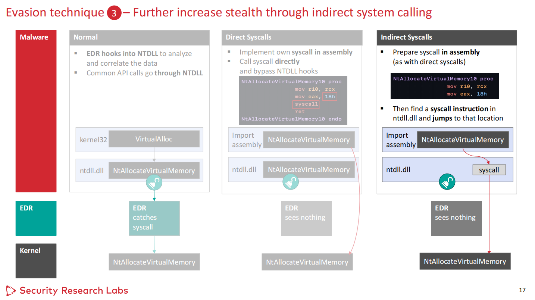The image size is (535, 300).
Task: Select the Normal column header
Action: (x=139, y=37)
